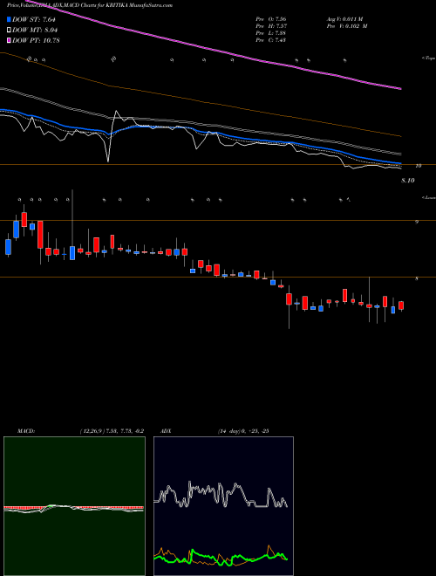Click the '8.10' price label
Viewport: 436px width, 576px height.
click(x=407, y=181)
